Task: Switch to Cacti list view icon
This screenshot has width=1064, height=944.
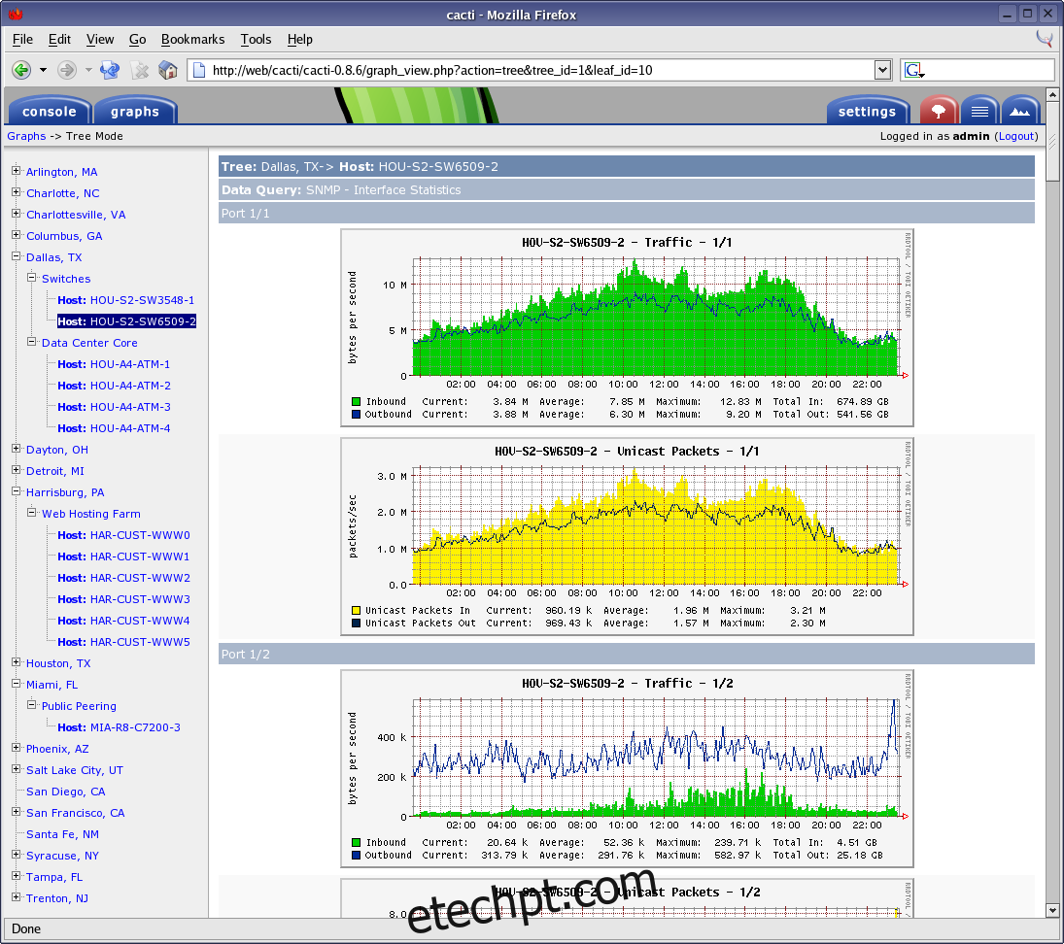Action: coord(979,111)
